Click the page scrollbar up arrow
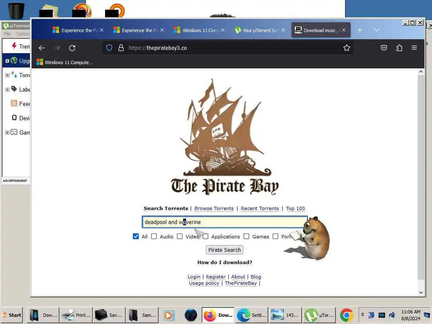Screen dimensions: 432x324 pyautogui.click(x=421, y=72)
